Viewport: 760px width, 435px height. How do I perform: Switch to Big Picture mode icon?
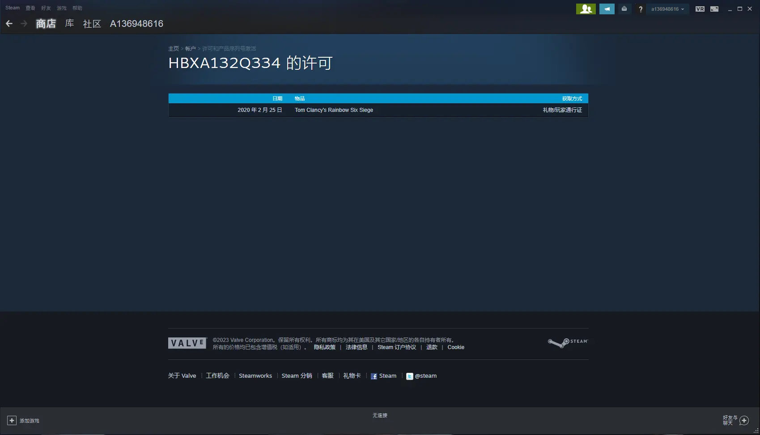point(714,9)
